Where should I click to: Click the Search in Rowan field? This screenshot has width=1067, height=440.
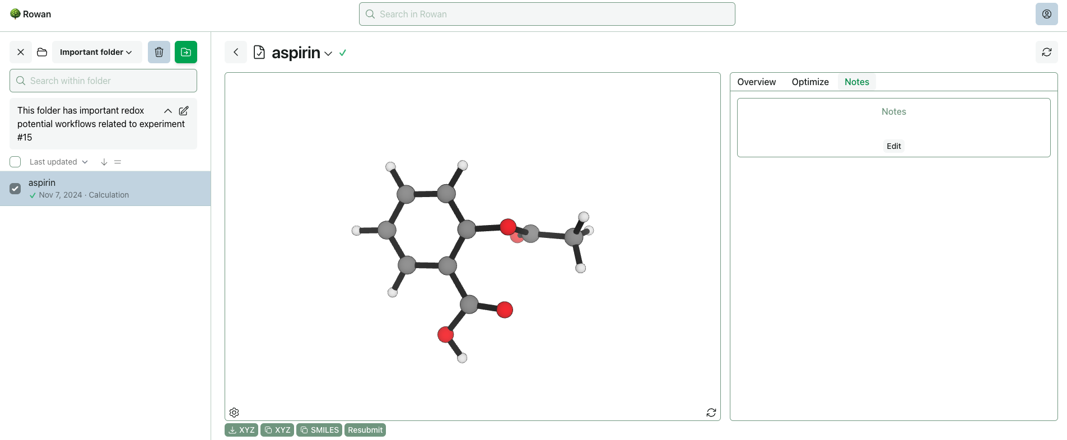click(547, 14)
